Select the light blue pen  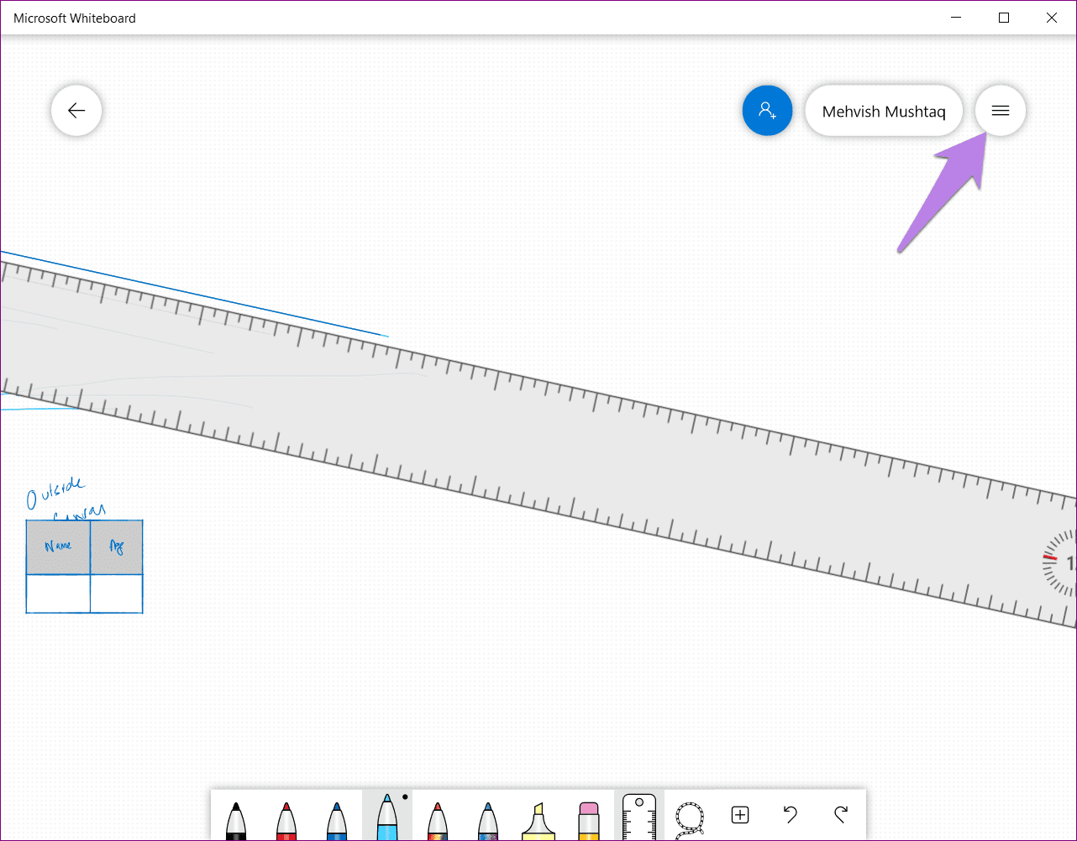pos(386,816)
